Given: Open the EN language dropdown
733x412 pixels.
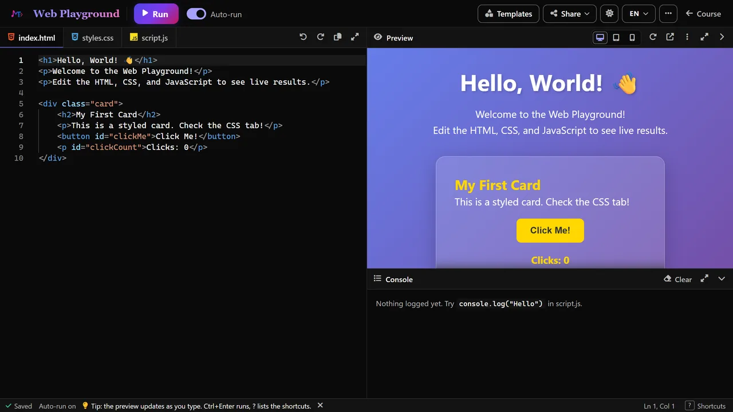Looking at the screenshot, I should point(639,14).
